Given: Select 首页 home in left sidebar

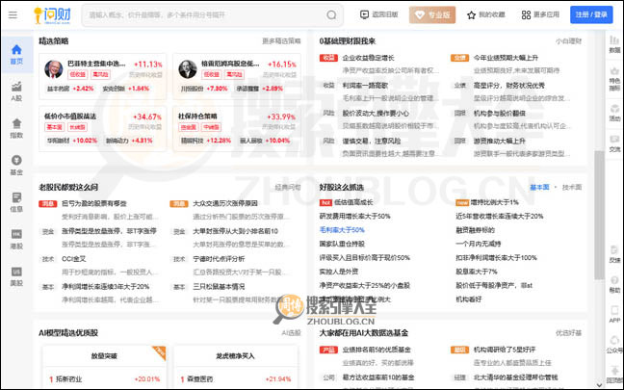Looking at the screenshot, I should pyautogui.click(x=16, y=55).
